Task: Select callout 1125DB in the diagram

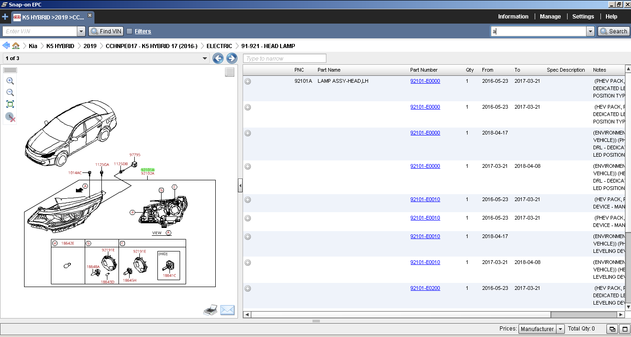Action: (121, 164)
